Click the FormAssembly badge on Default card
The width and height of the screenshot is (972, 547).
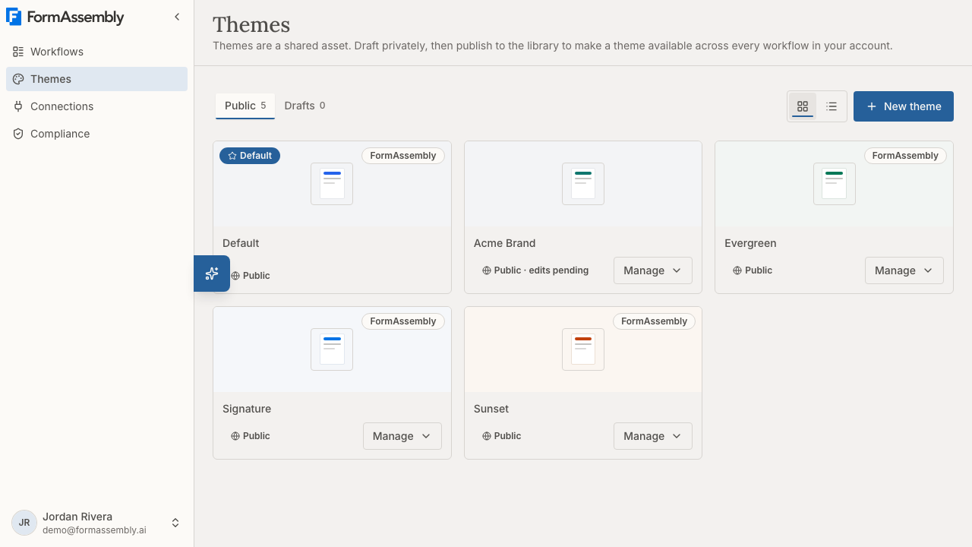(x=403, y=156)
